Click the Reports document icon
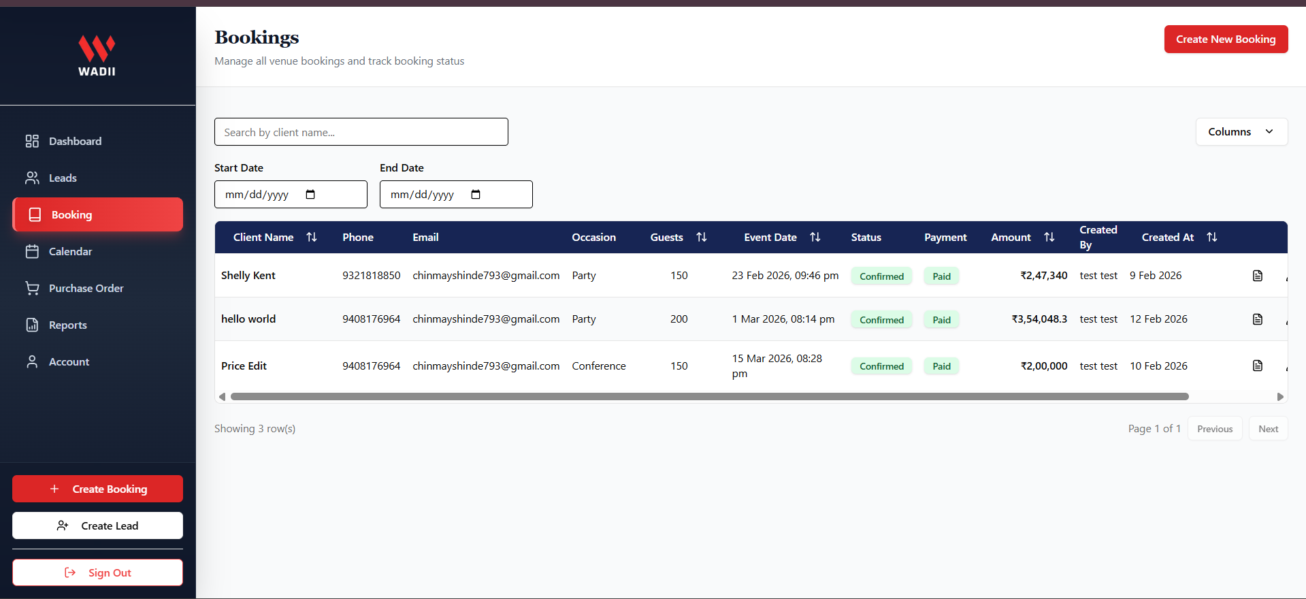The image size is (1306, 599). [32, 325]
